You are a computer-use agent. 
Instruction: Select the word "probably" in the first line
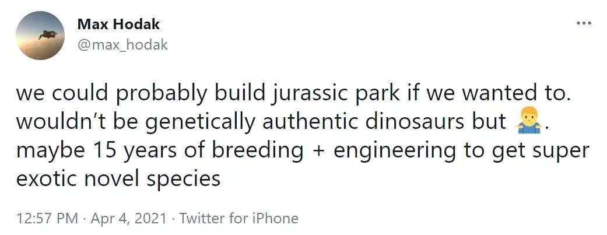click(x=161, y=94)
